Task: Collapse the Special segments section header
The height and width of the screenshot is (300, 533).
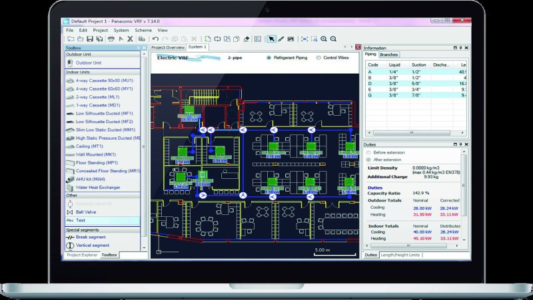Action: (x=103, y=230)
